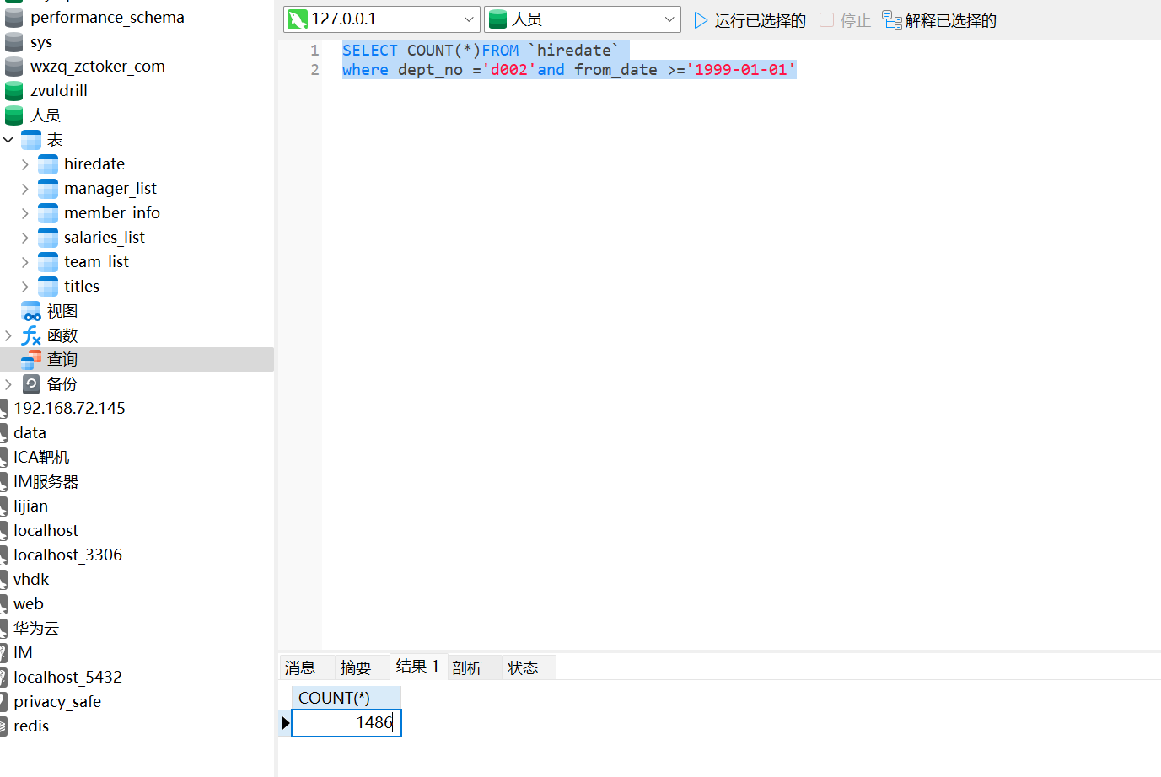Select the vhdk connection
Image resolution: width=1161 pixels, height=777 pixels.
[31, 579]
